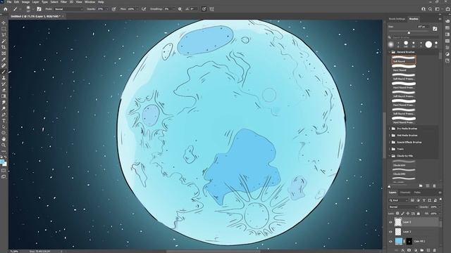Expand the Dry Media Brushes folder
Image resolution: width=451 pixels, height=253 pixels.
tap(390, 129)
